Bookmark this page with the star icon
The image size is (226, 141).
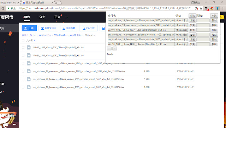[x=201, y=8]
